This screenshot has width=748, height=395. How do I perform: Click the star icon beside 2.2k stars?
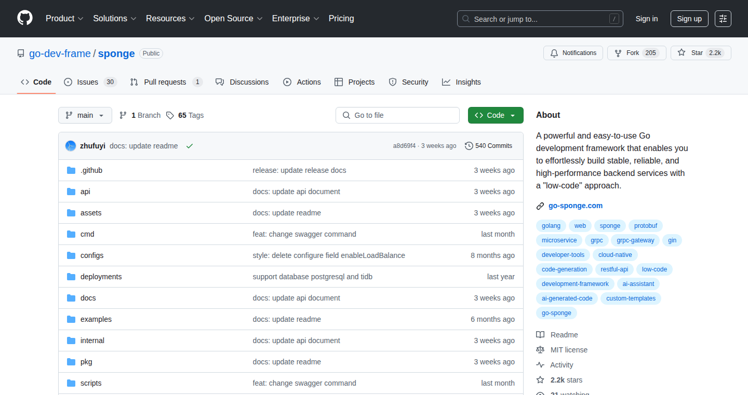pyautogui.click(x=540, y=380)
